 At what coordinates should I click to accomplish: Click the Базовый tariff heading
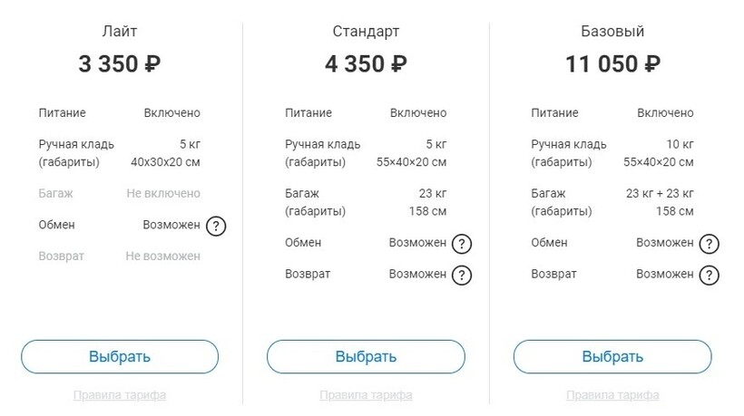pyautogui.click(x=612, y=32)
